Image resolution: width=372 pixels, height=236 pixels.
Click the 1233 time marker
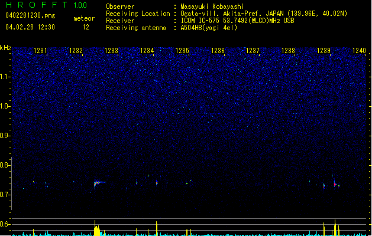click(112, 51)
